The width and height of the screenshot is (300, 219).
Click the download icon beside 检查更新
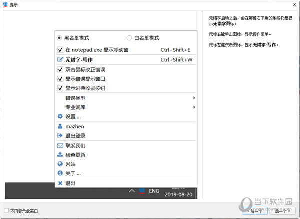60,154
